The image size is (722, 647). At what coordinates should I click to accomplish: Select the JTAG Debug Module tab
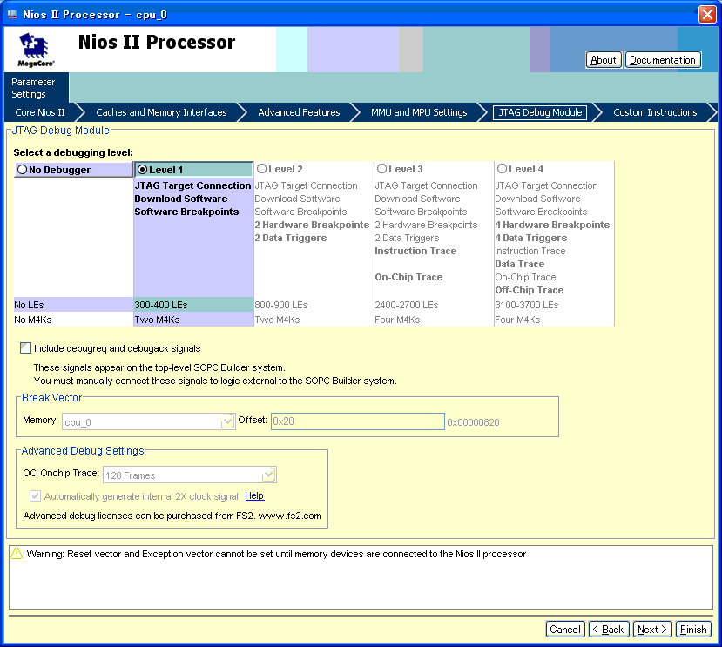click(x=540, y=112)
